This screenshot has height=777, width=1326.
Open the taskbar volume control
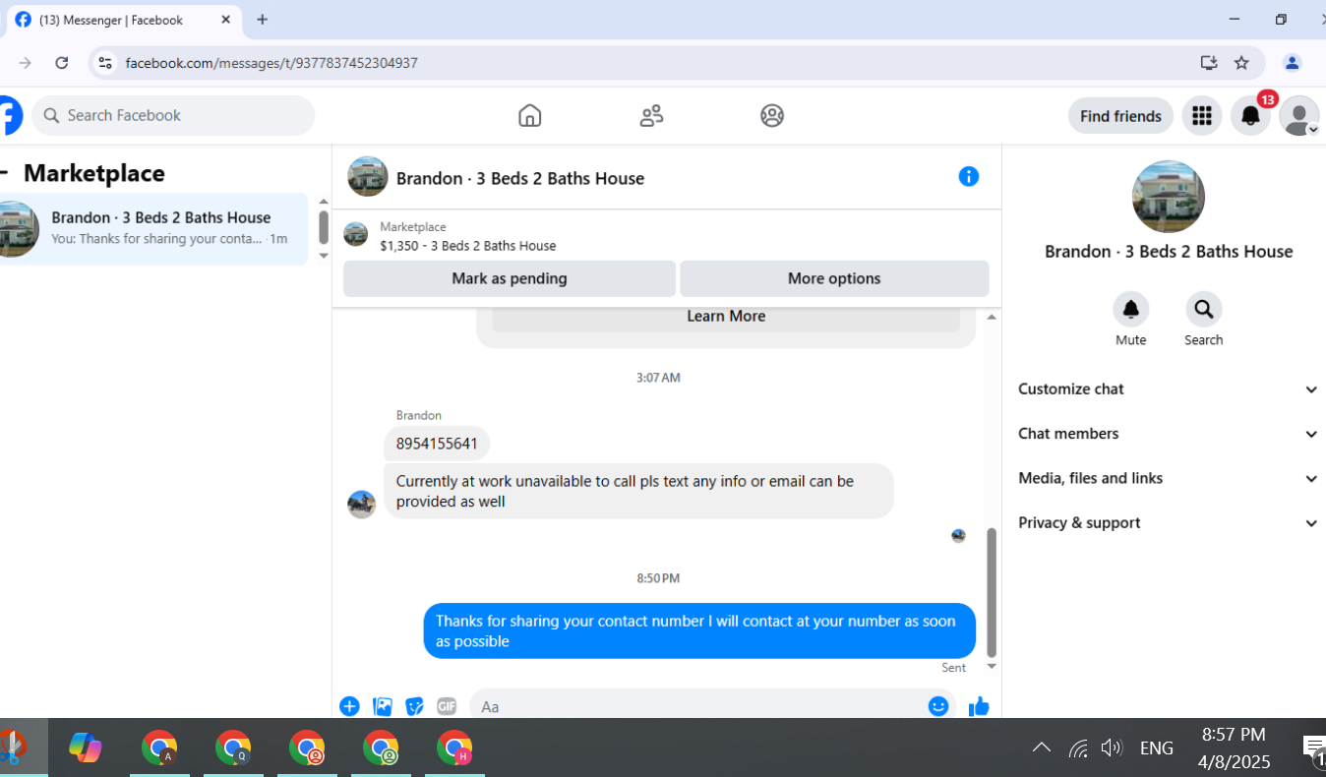1112,748
